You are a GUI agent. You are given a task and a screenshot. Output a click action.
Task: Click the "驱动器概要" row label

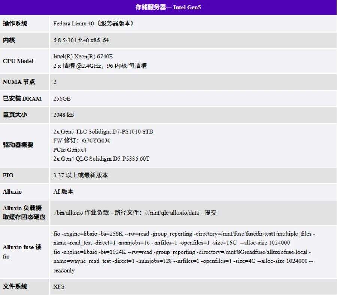(18, 145)
